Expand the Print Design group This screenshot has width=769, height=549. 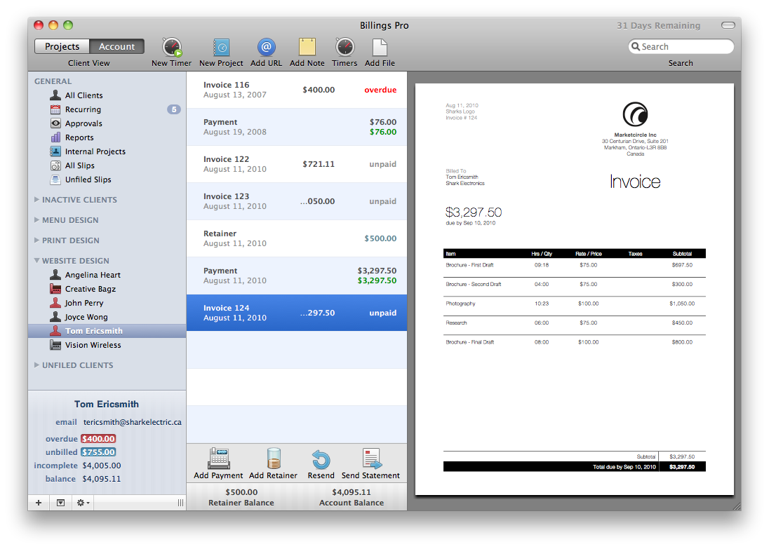(x=36, y=240)
